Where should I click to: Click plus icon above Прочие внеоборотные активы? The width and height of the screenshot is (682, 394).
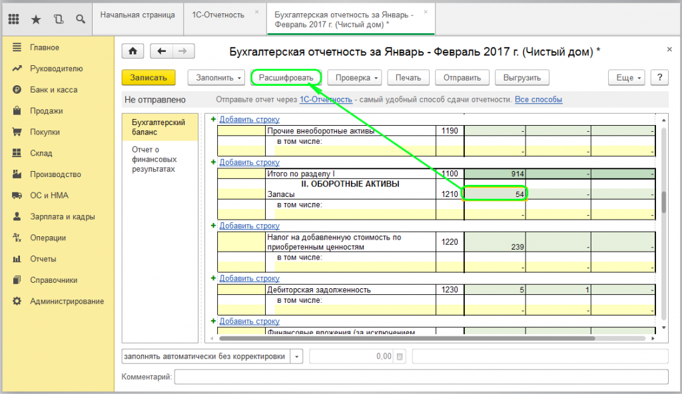[x=213, y=119]
